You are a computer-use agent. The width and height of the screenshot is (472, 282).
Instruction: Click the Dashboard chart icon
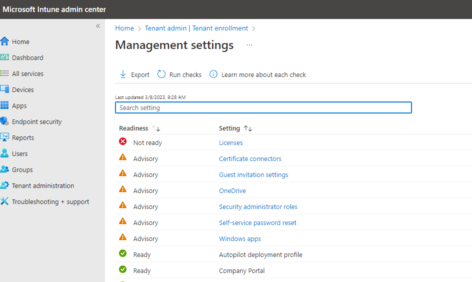[4, 57]
